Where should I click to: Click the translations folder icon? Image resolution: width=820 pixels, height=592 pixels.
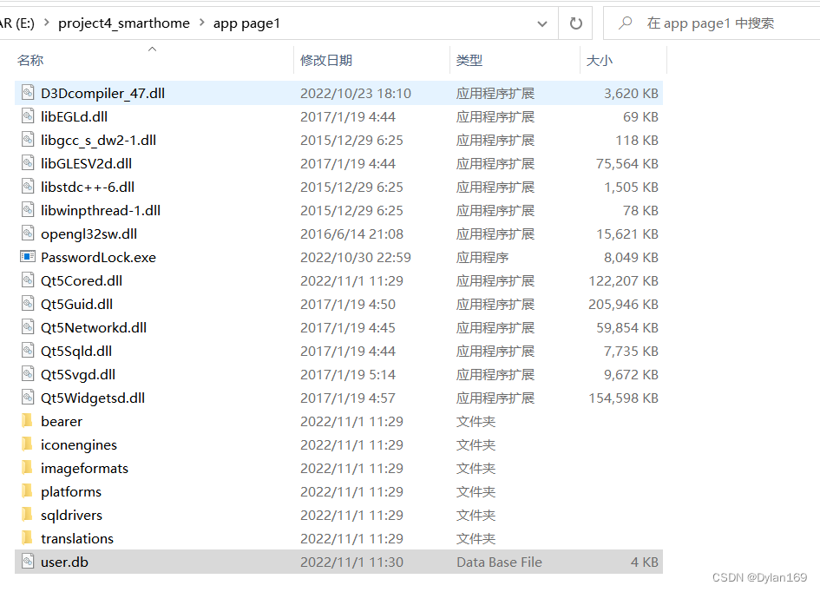tap(27, 537)
